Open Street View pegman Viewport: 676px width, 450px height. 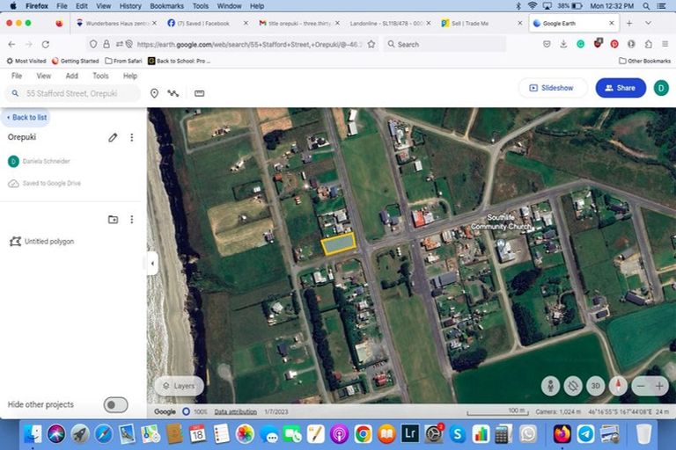[551, 386]
